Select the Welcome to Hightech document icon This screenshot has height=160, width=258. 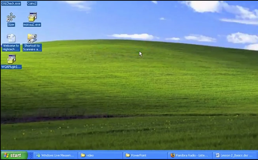pos(11,38)
